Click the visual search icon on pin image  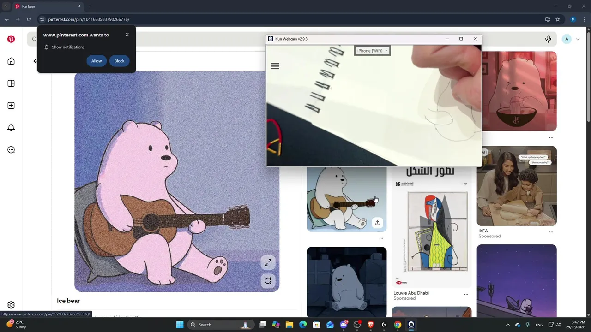[268, 281]
